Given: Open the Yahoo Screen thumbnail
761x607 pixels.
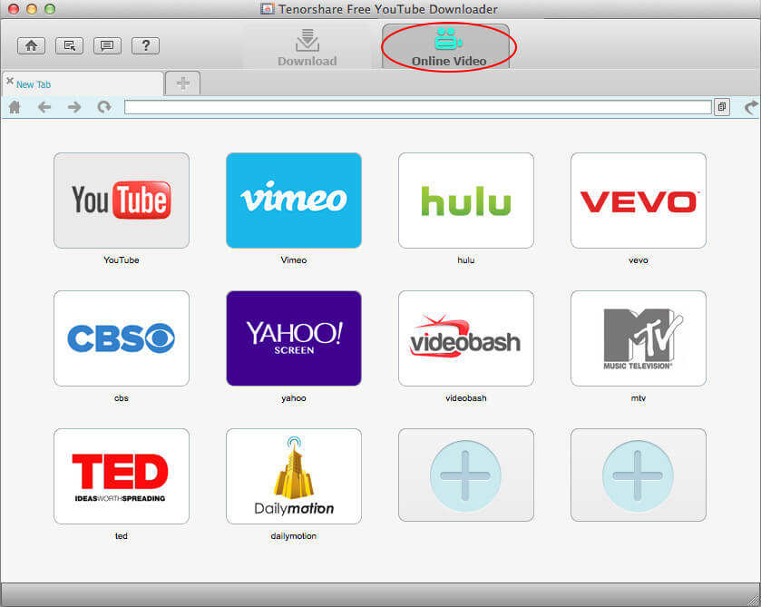Looking at the screenshot, I should pos(294,338).
